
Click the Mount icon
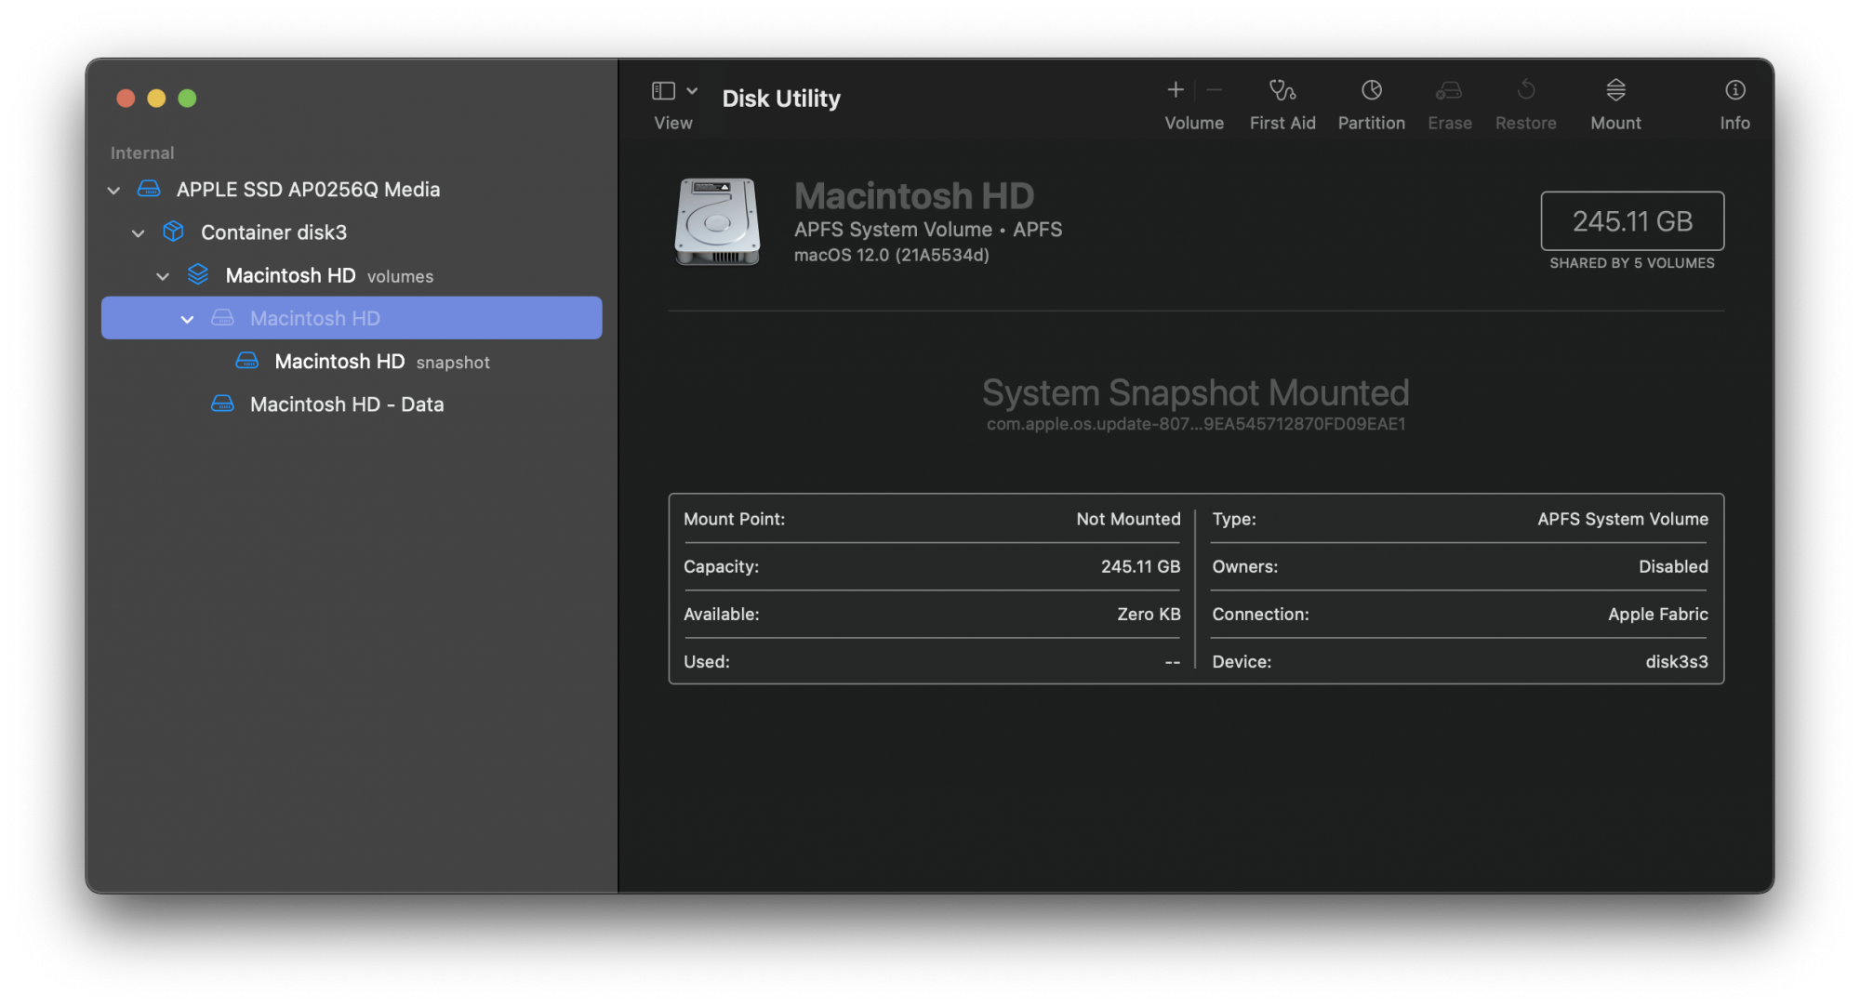[1616, 89]
